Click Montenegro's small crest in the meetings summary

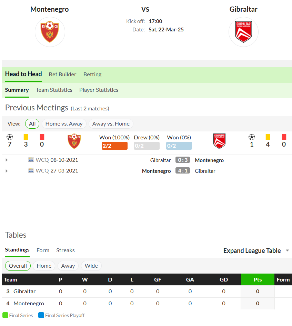click(74, 141)
